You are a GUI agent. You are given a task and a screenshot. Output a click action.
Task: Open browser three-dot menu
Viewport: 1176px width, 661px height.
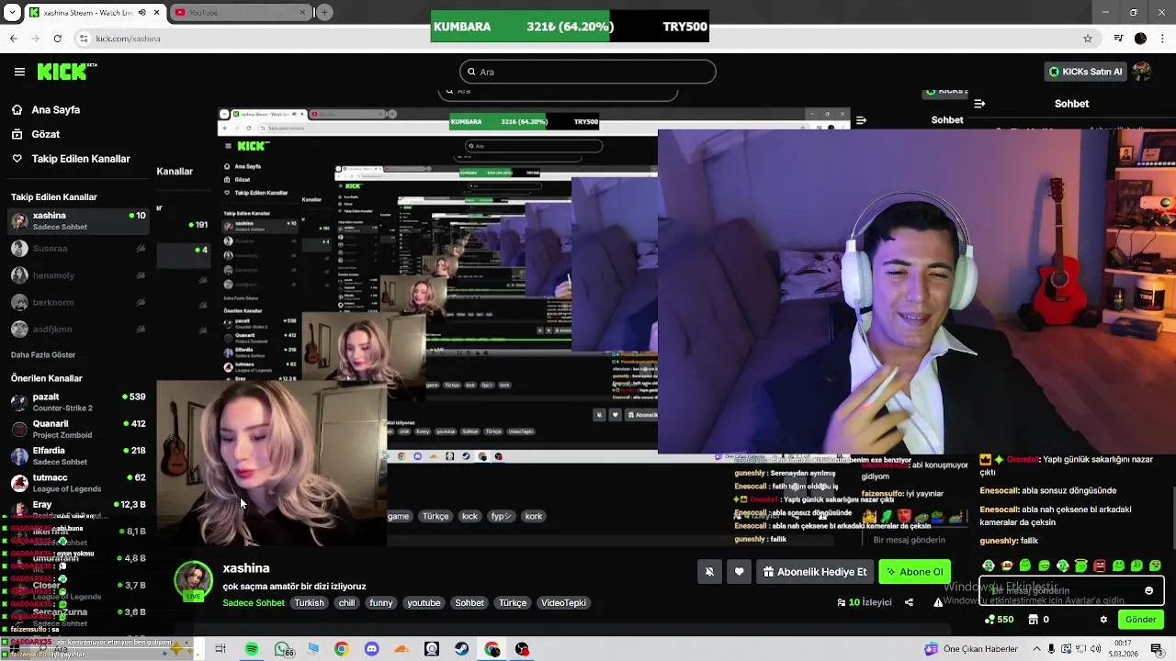[x=1162, y=39]
